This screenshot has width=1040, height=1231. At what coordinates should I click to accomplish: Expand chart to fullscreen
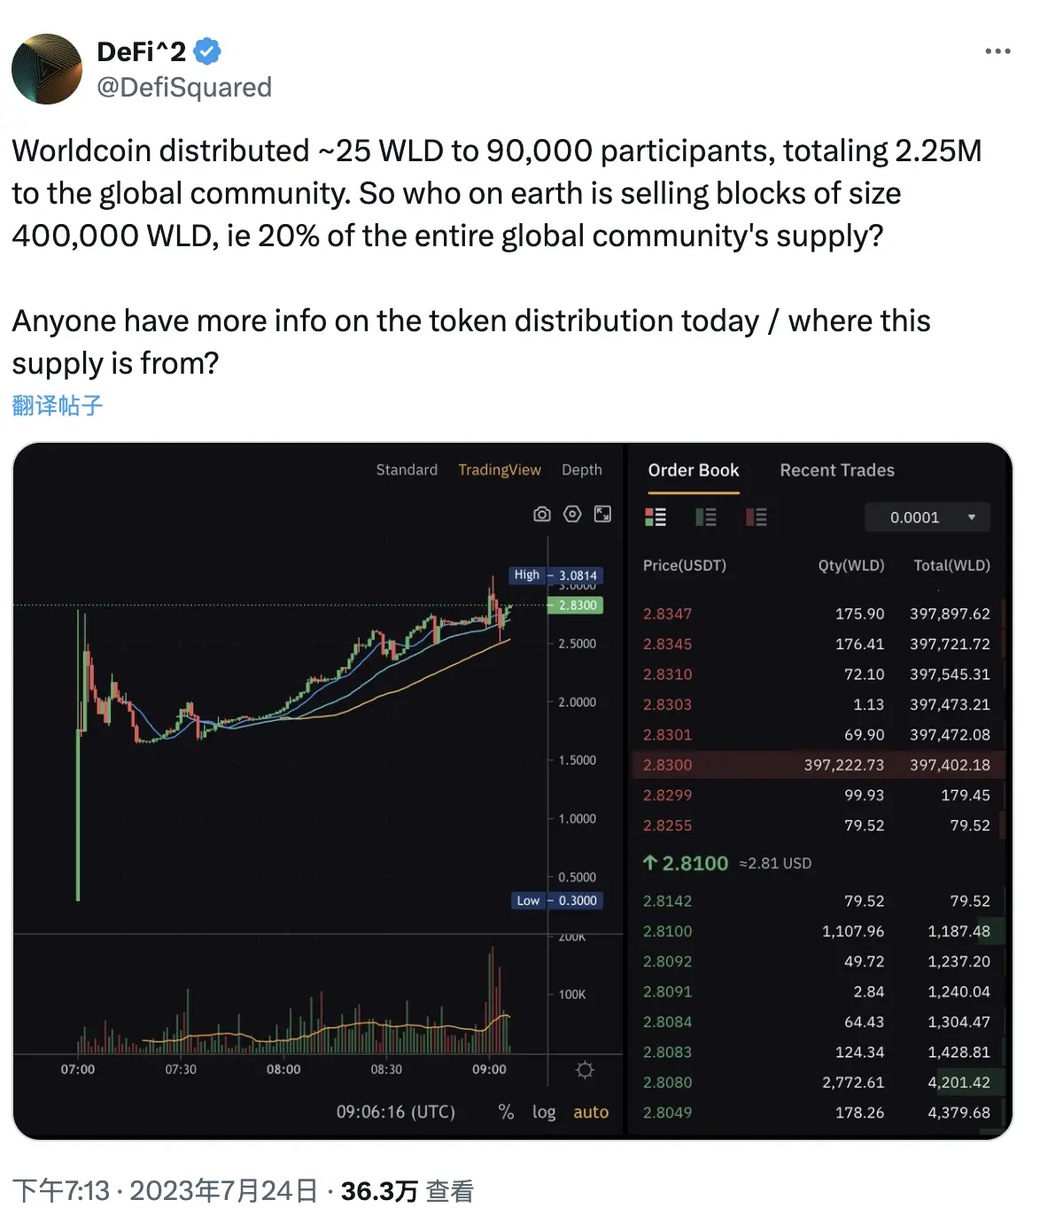tap(602, 515)
